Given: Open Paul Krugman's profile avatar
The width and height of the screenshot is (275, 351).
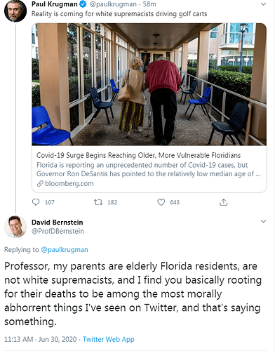Looking at the screenshot, I should coord(15,11).
